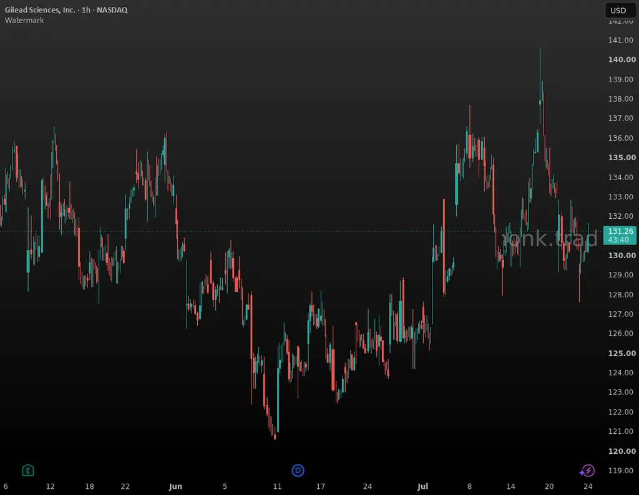
Task: Click the 119.00 price axis label
Action: click(621, 471)
